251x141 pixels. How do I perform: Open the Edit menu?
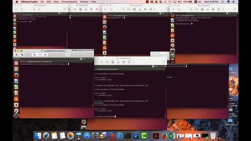tap(49, 2)
